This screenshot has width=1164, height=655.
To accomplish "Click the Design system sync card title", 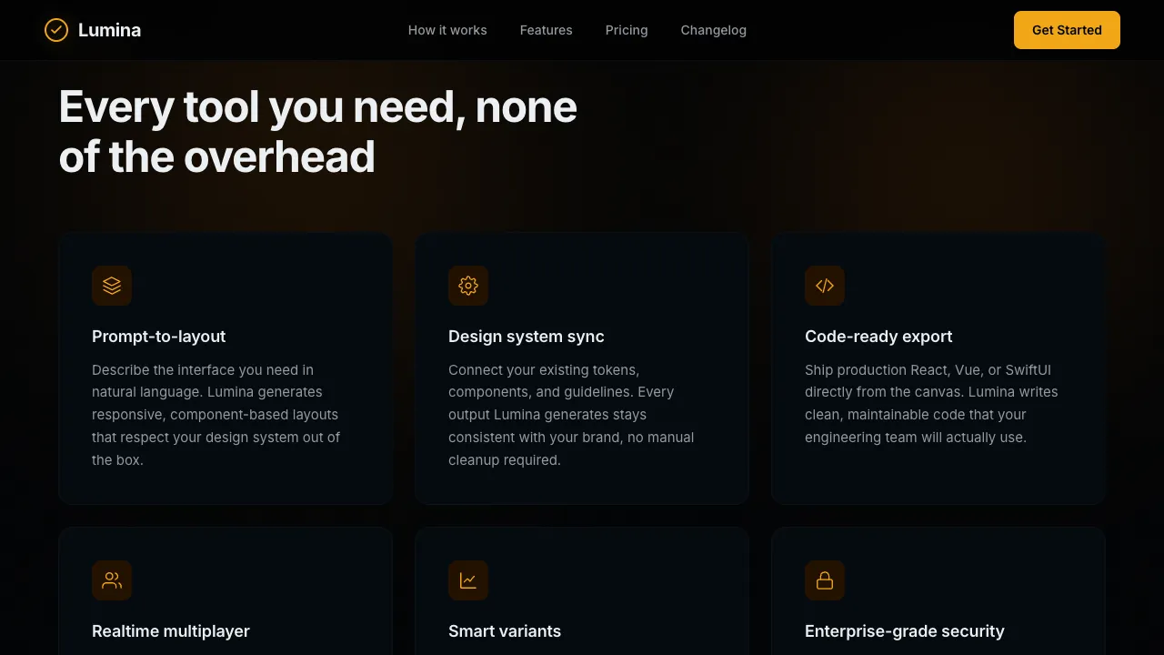I will pyautogui.click(x=527, y=337).
